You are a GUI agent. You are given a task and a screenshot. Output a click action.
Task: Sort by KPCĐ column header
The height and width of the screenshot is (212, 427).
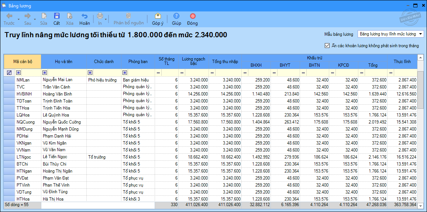343,65
